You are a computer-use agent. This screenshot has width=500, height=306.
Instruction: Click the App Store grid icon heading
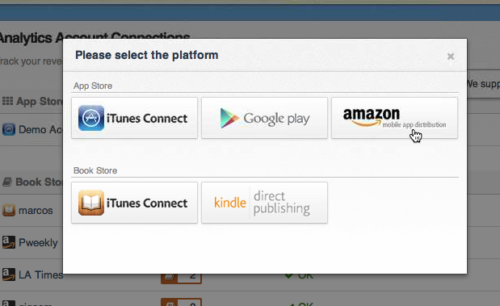[x=7, y=101]
